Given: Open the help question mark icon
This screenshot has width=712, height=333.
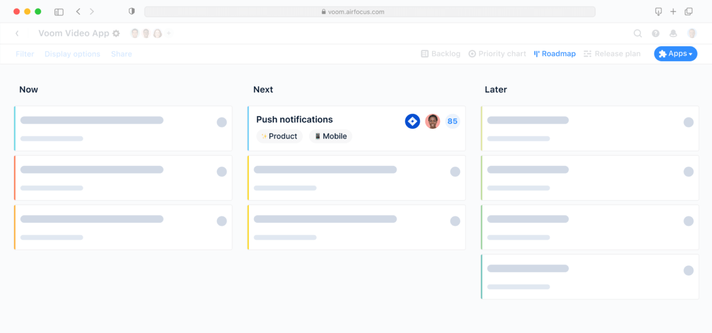Looking at the screenshot, I should coord(656,33).
